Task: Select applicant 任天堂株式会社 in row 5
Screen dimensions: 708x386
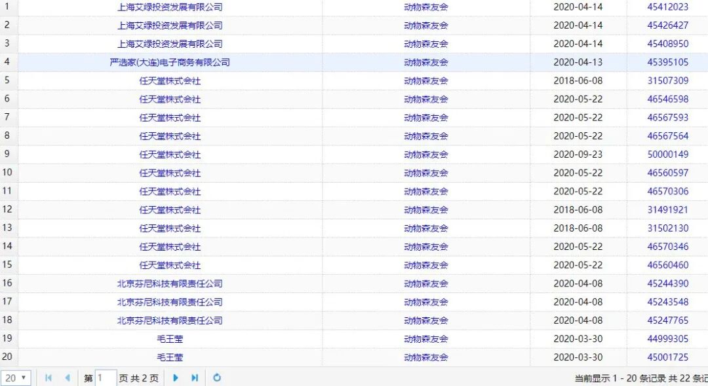Action: 170,80
